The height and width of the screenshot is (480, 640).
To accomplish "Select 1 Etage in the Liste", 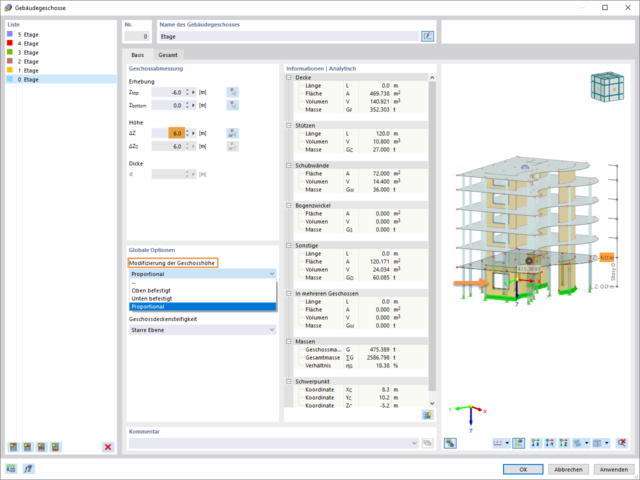I will pos(61,70).
